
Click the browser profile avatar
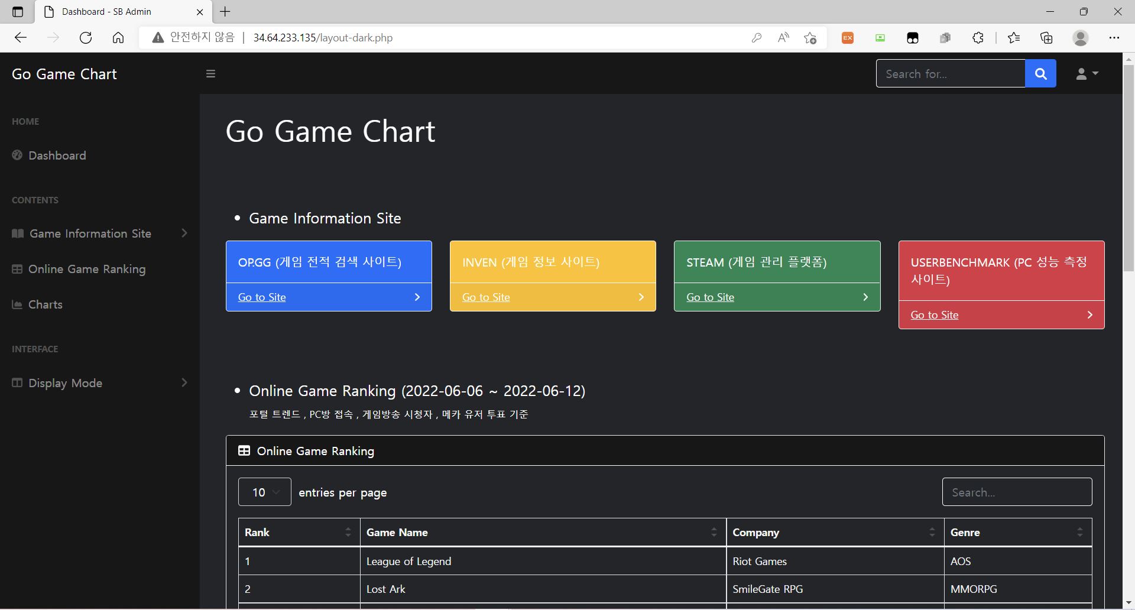1081,38
